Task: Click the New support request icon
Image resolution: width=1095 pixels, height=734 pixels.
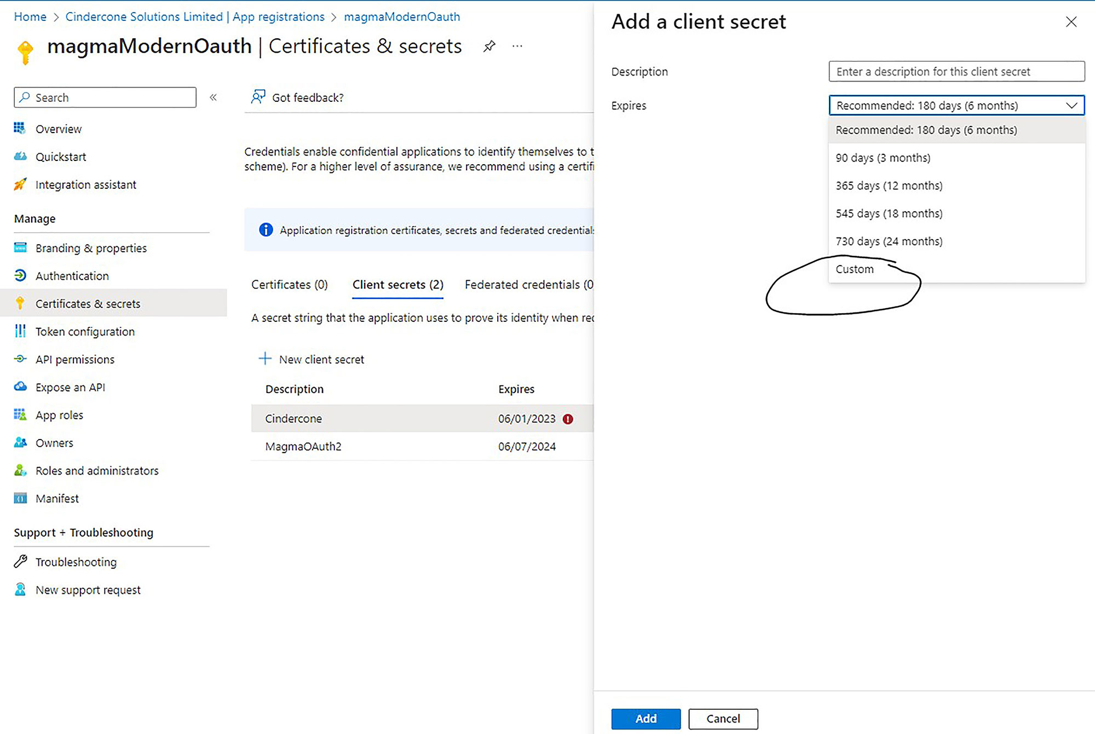Action: (20, 589)
